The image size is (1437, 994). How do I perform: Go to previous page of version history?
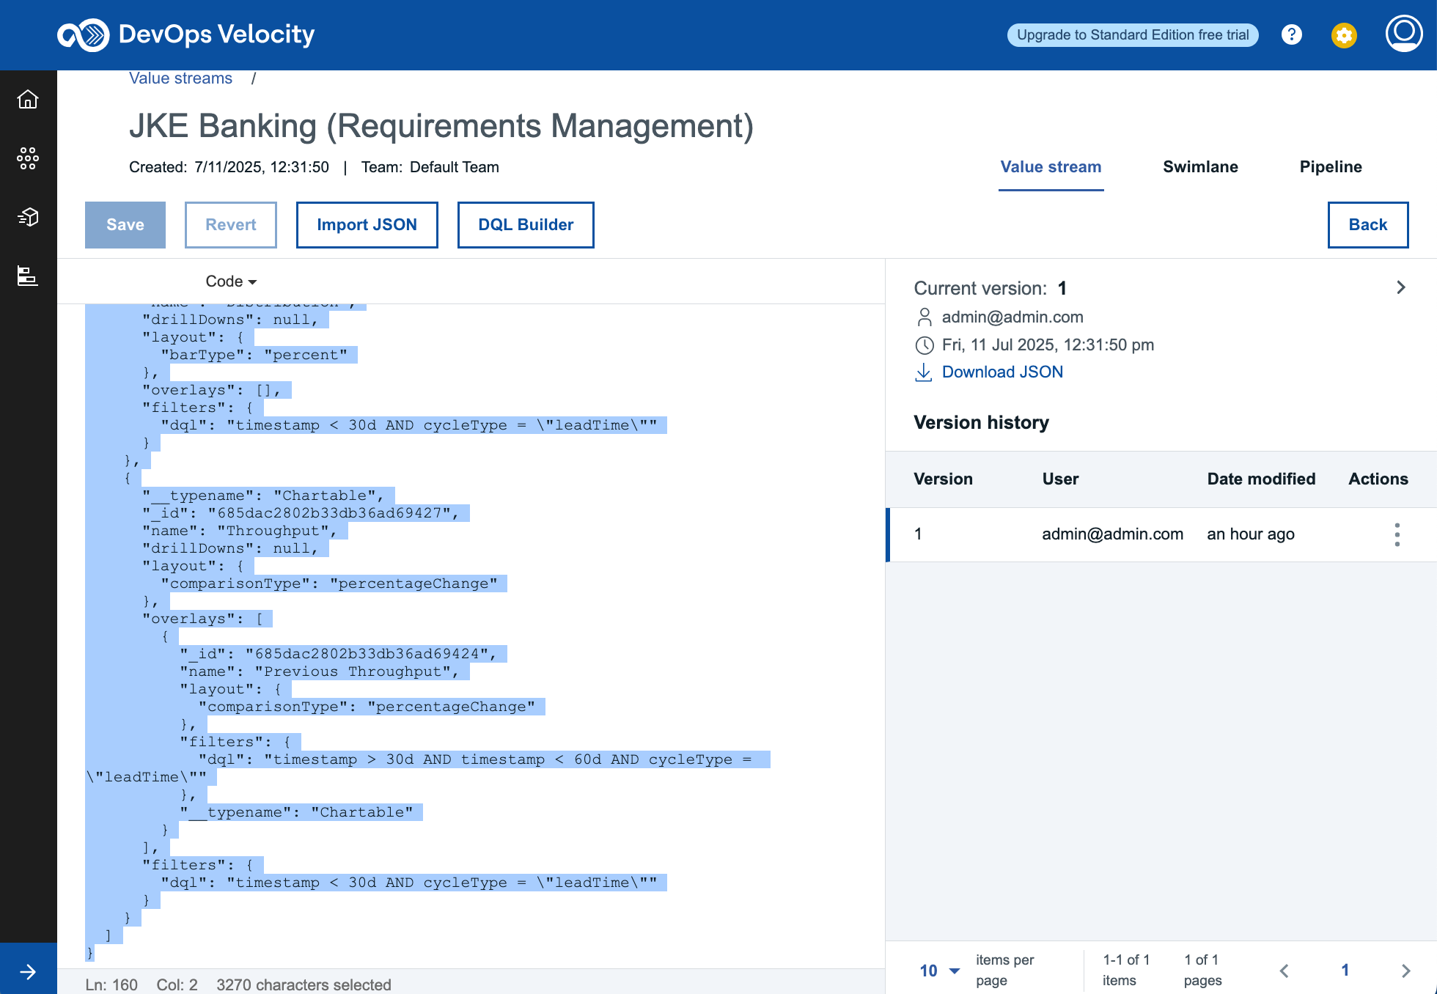click(1284, 971)
